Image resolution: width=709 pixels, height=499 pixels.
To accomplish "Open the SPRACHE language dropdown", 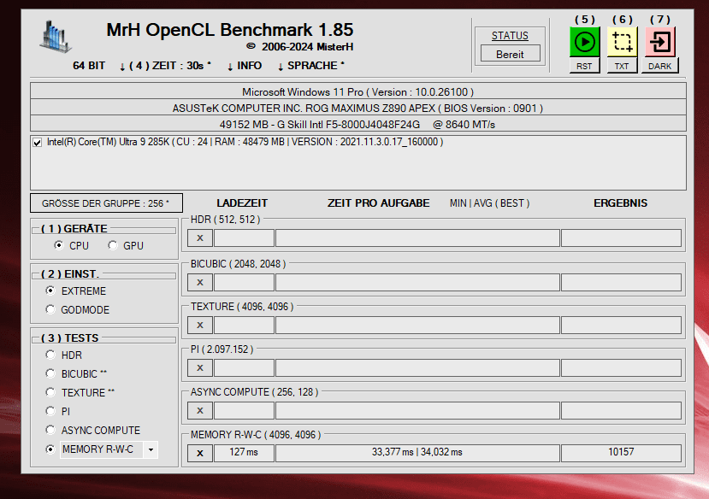I will (x=310, y=66).
